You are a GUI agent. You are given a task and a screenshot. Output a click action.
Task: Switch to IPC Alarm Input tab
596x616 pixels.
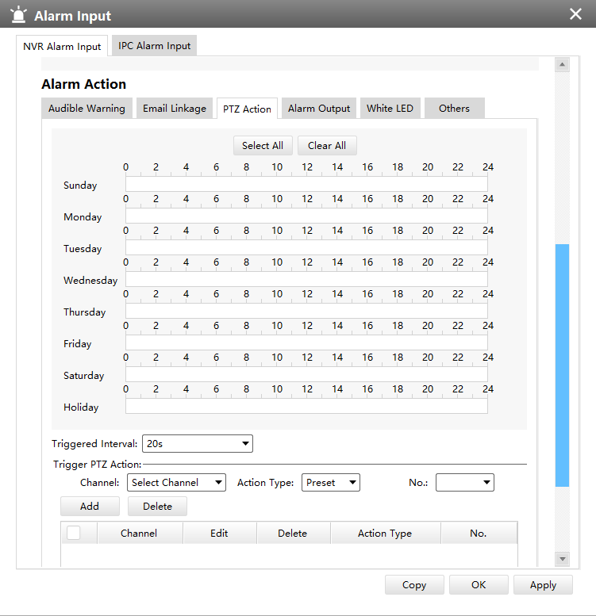[x=154, y=46]
